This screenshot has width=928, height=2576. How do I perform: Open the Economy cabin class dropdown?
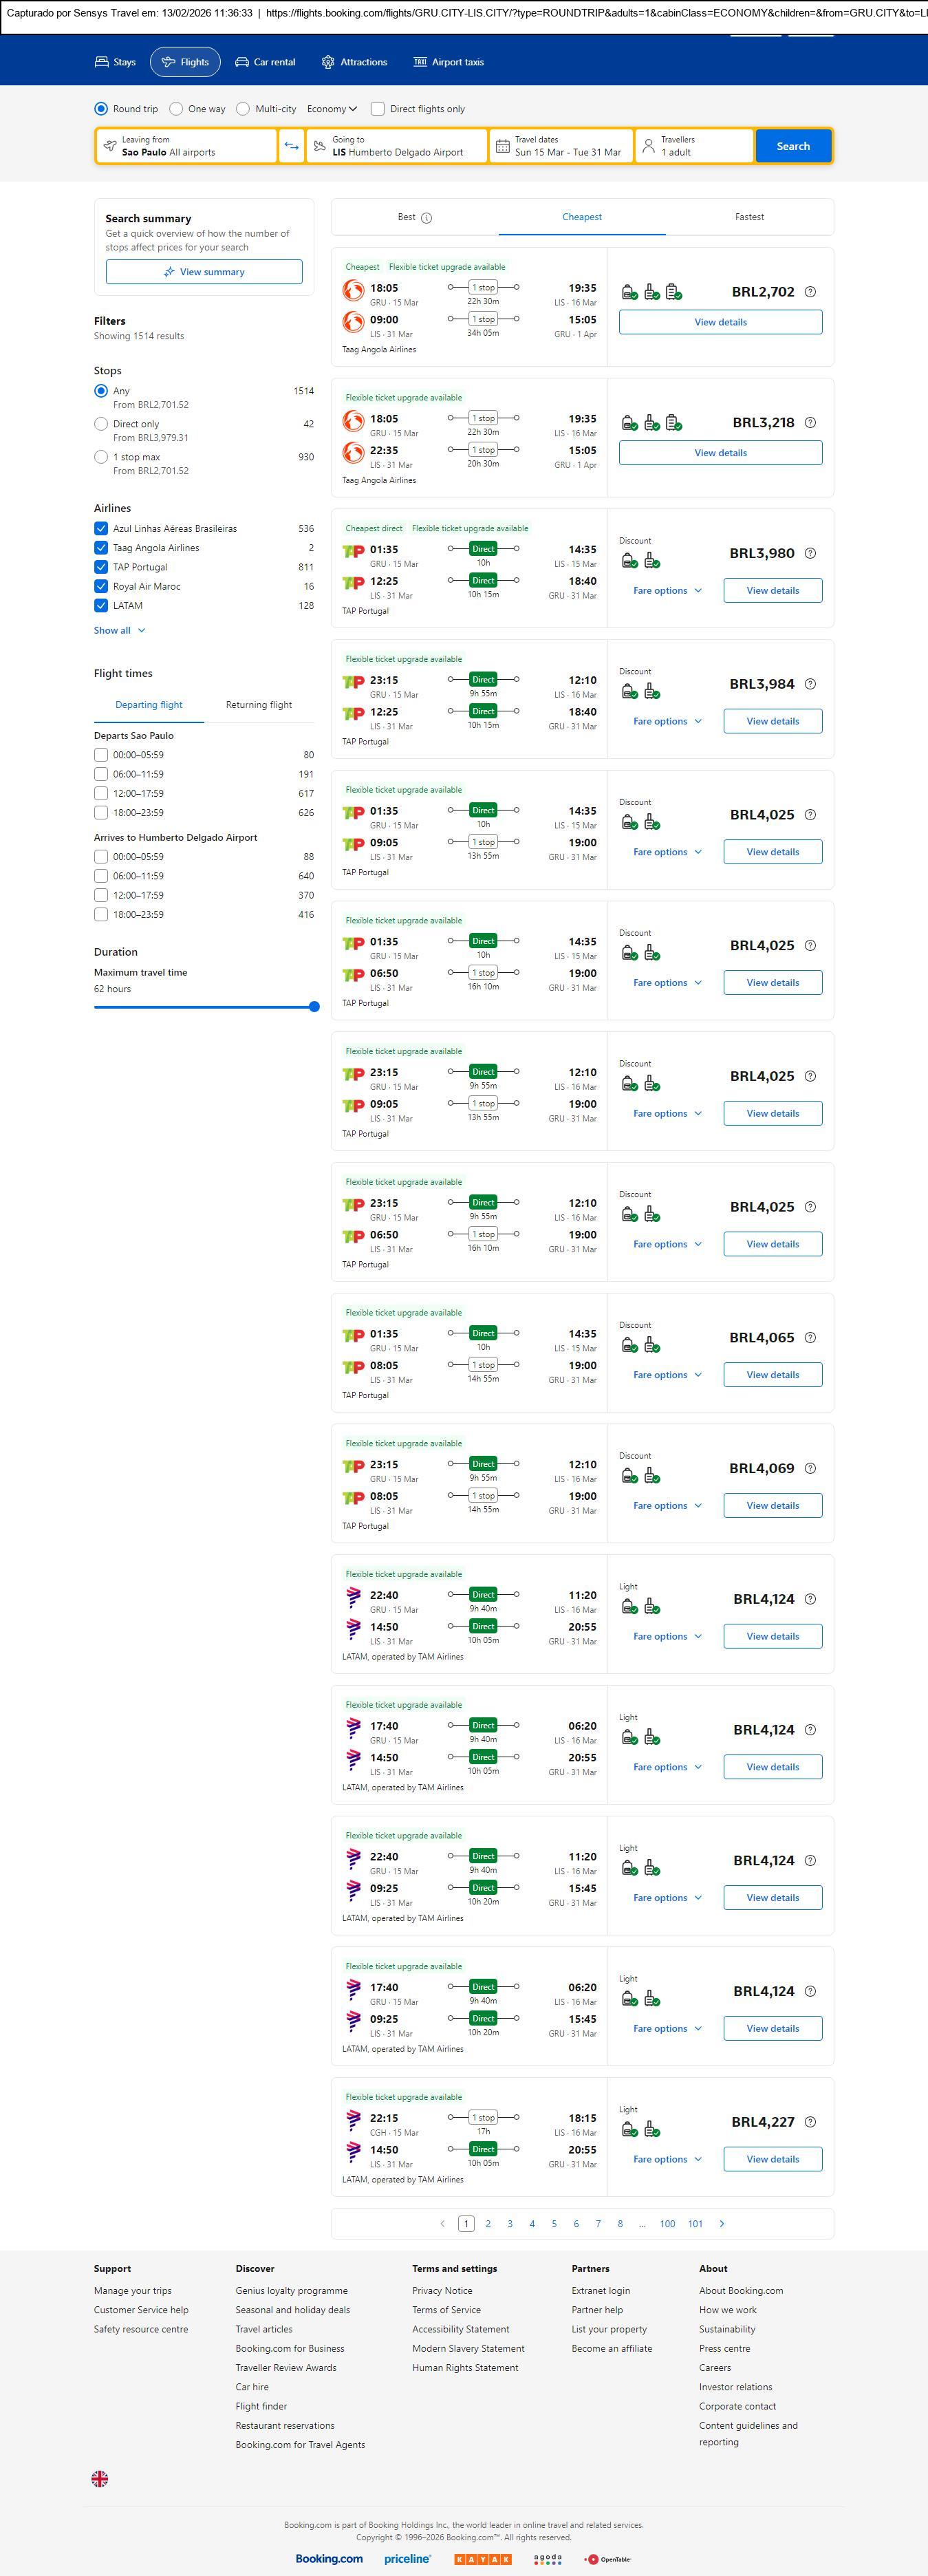[x=332, y=109]
